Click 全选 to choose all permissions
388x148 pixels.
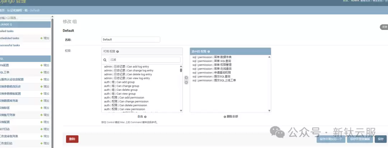coord(142,117)
